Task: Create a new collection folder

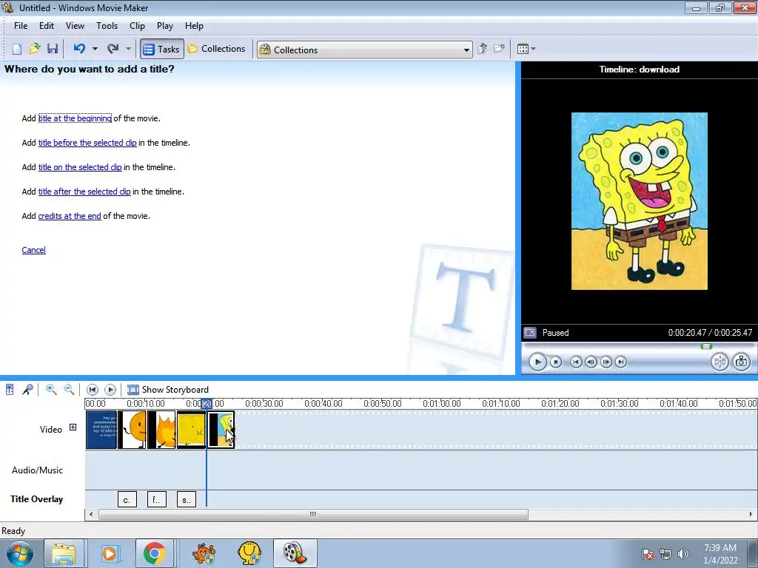Action: click(499, 49)
